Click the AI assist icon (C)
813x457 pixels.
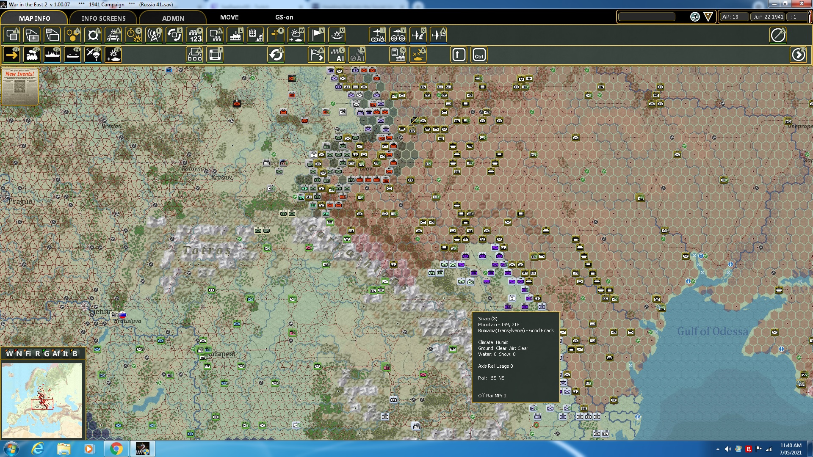pyautogui.click(x=337, y=55)
